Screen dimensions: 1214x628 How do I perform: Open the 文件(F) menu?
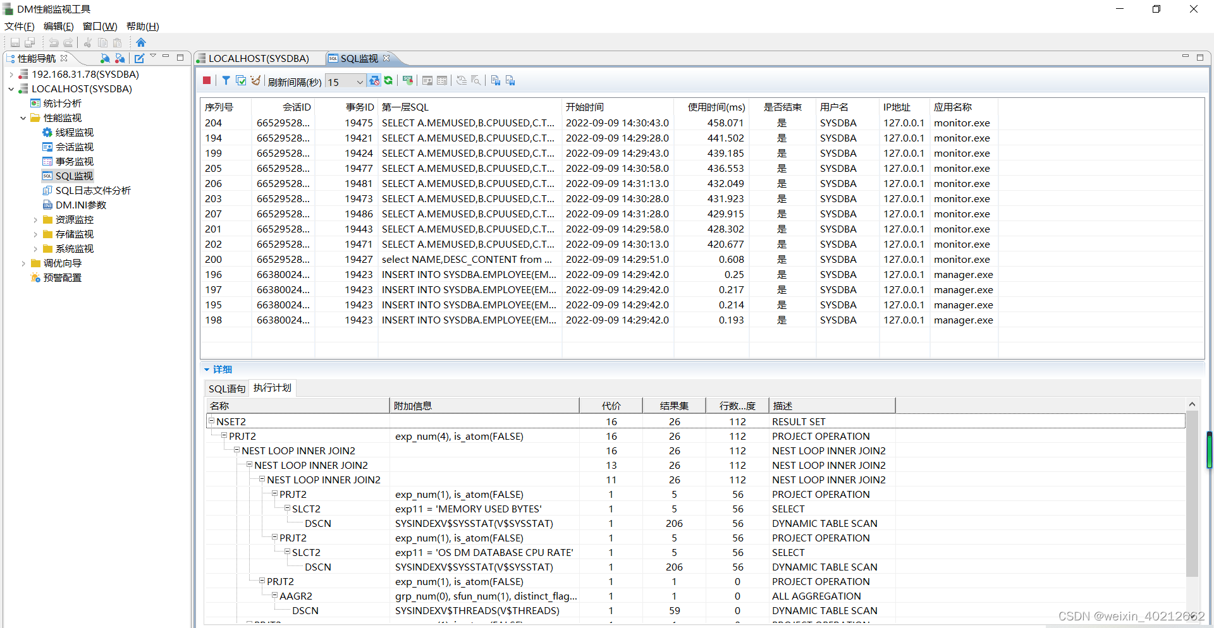click(20, 26)
